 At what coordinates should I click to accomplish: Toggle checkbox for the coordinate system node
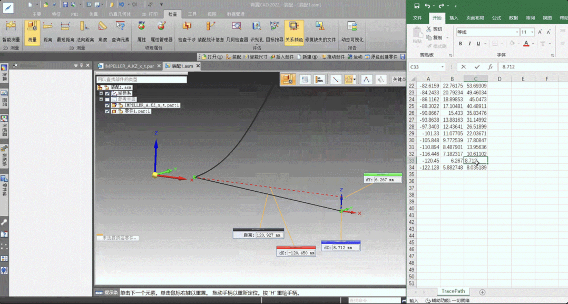pos(107,94)
